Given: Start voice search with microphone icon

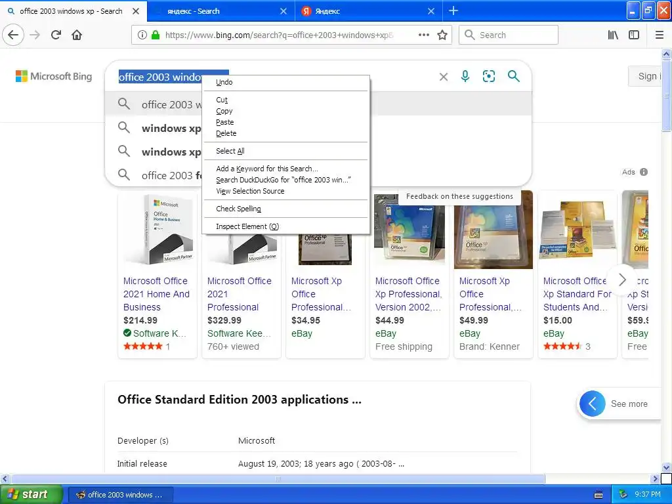Looking at the screenshot, I should [465, 76].
